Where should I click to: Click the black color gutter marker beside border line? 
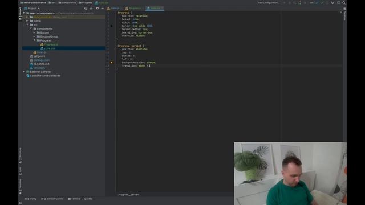coord(112,26)
